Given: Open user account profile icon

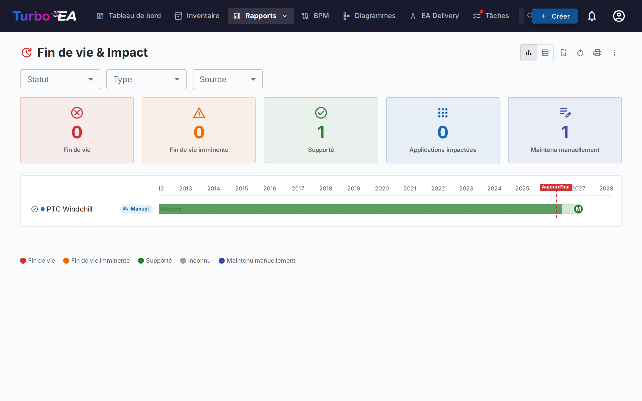Looking at the screenshot, I should (x=619, y=16).
